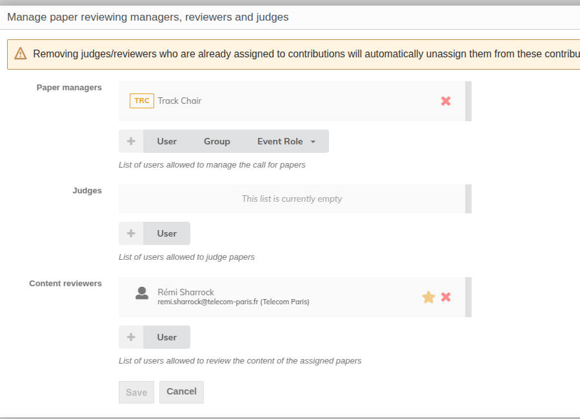Cancel the reviewing roles dialog
The width and height of the screenshot is (580, 419).
pyautogui.click(x=182, y=392)
